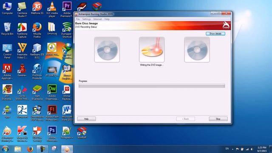
Task: Open Dumpper Shortcut on desktop
Action: point(67,30)
